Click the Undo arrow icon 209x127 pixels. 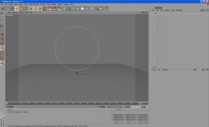coord(3,9)
